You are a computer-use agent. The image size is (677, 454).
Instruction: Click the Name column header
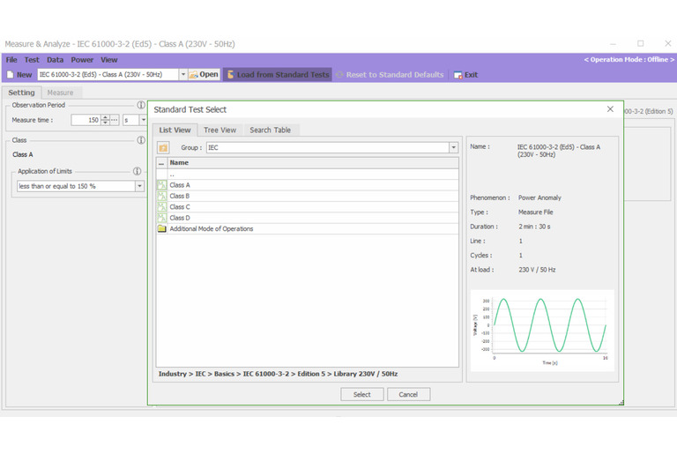click(313, 163)
